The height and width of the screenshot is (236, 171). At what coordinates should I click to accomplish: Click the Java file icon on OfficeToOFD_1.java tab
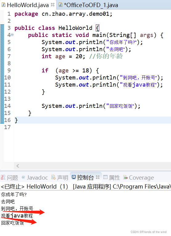point(60,5)
